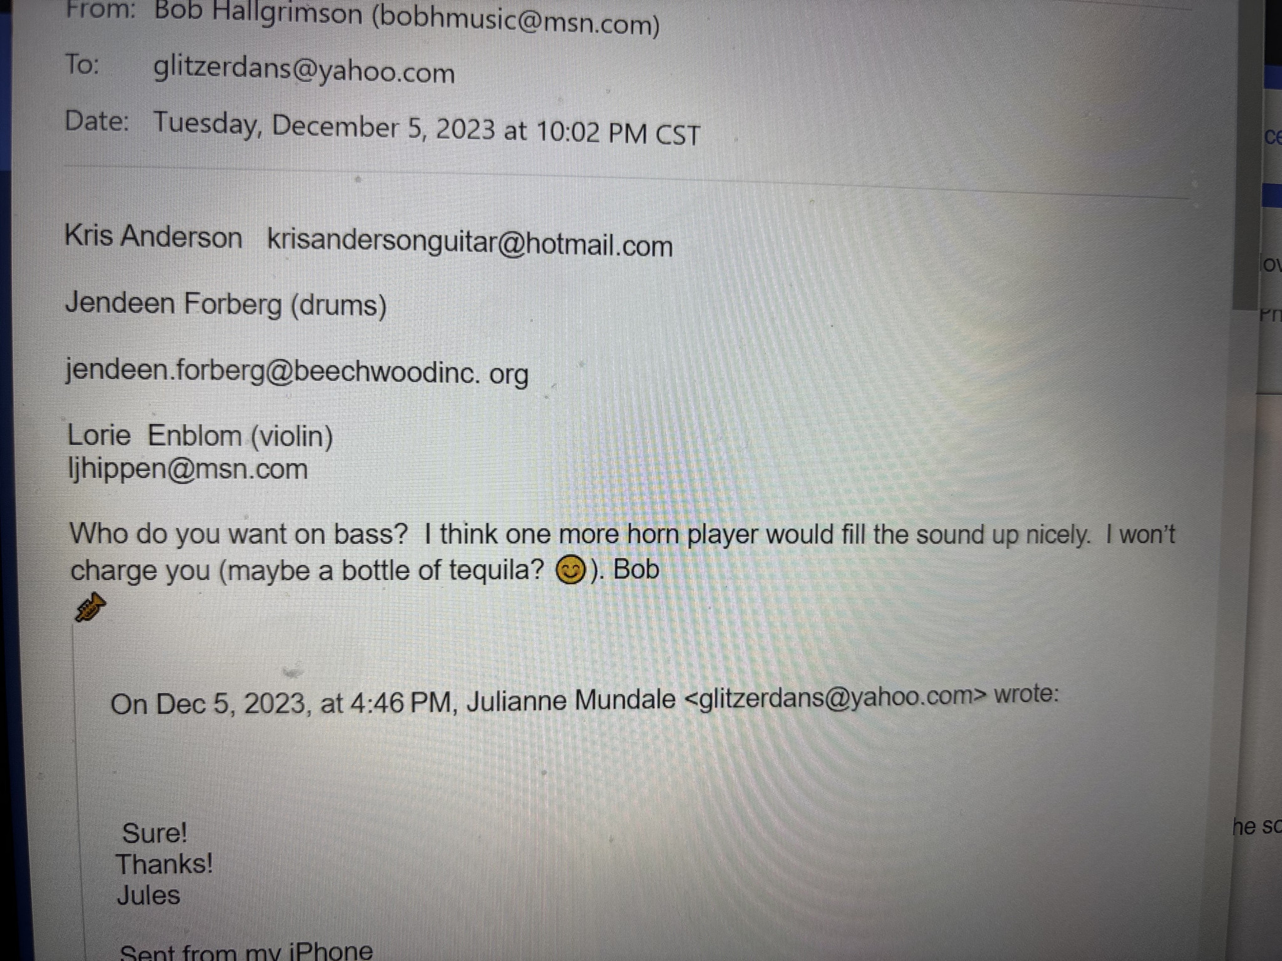Click the name Kris Anderson

(x=153, y=237)
